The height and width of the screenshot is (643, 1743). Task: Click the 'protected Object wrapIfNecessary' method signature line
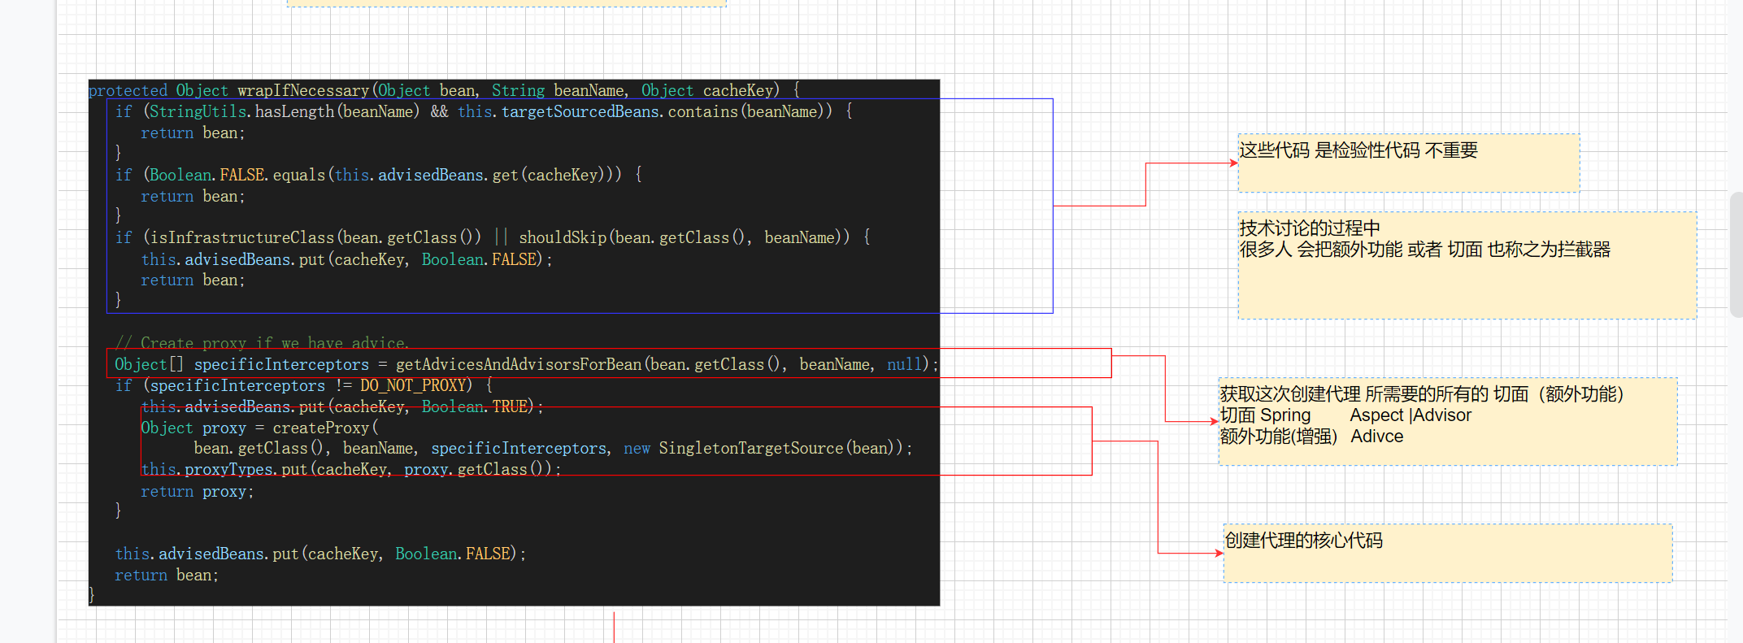click(x=445, y=90)
